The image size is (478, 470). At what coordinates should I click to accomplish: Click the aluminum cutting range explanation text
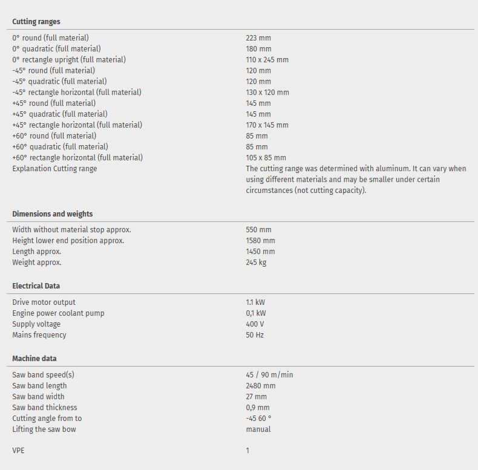(356, 180)
